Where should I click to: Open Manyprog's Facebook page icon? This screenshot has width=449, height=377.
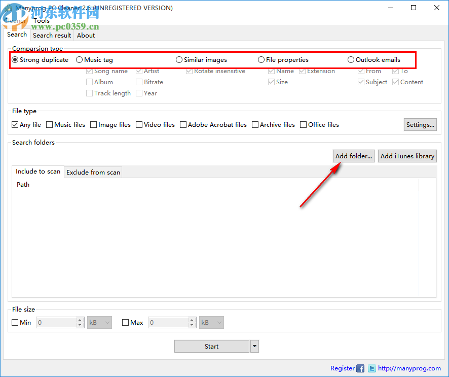360,368
